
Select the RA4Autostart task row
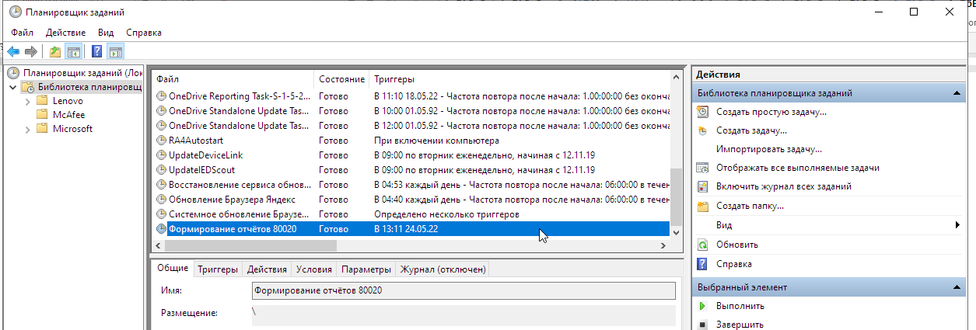pyautogui.click(x=412, y=141)
